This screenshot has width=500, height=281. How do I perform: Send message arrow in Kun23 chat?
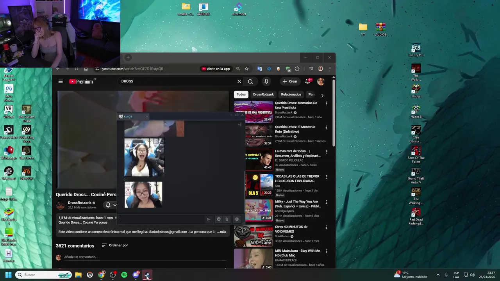pyautogui.click(x=208, y=219)
